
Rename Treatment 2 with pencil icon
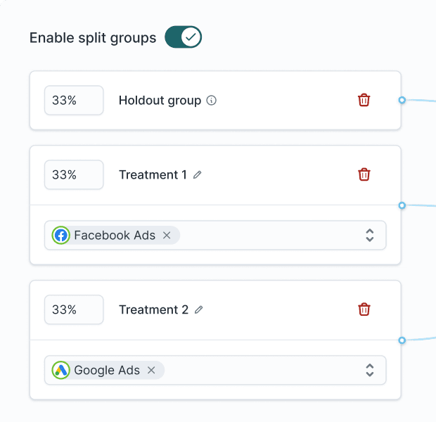click(x=199, y=310)
